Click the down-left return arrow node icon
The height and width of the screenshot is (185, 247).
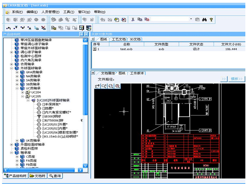(x=22, y=28)
